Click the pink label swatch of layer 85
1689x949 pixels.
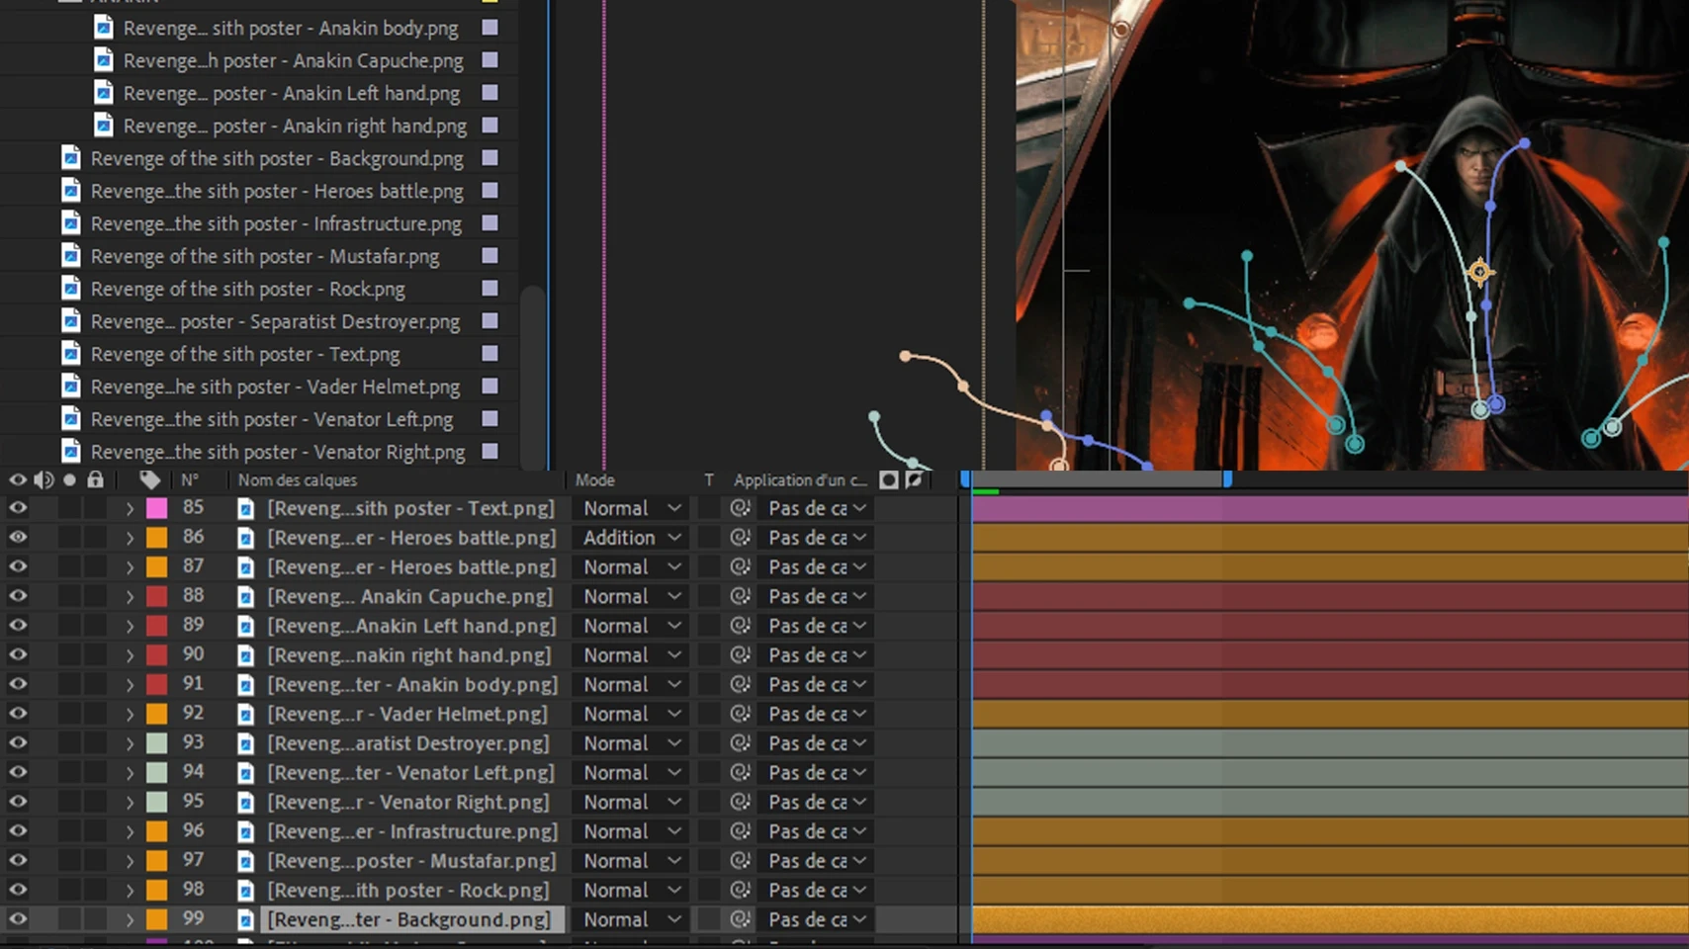coord(156,508)
